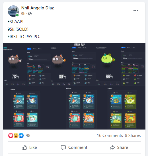This screenshot has height=156, width=148.
Task: Click the wow reaction emoji icon
Action: 16,136
